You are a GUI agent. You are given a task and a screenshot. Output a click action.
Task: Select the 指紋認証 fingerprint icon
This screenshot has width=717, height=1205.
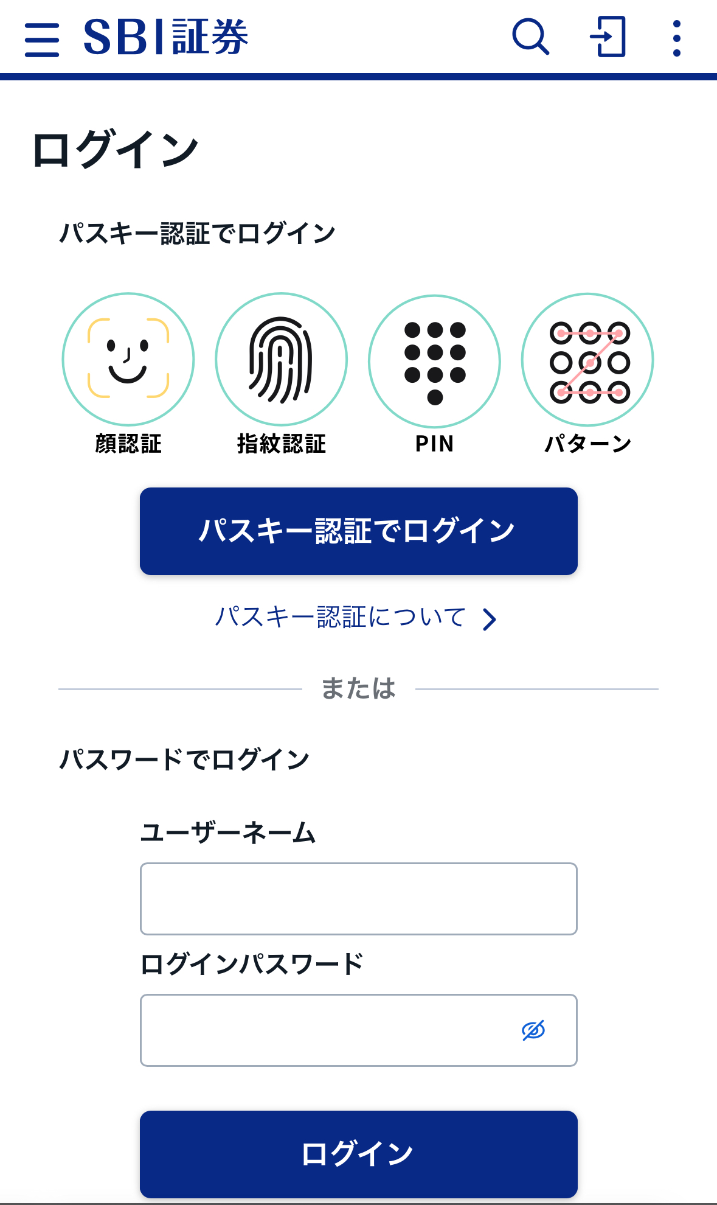click(281, 359)
